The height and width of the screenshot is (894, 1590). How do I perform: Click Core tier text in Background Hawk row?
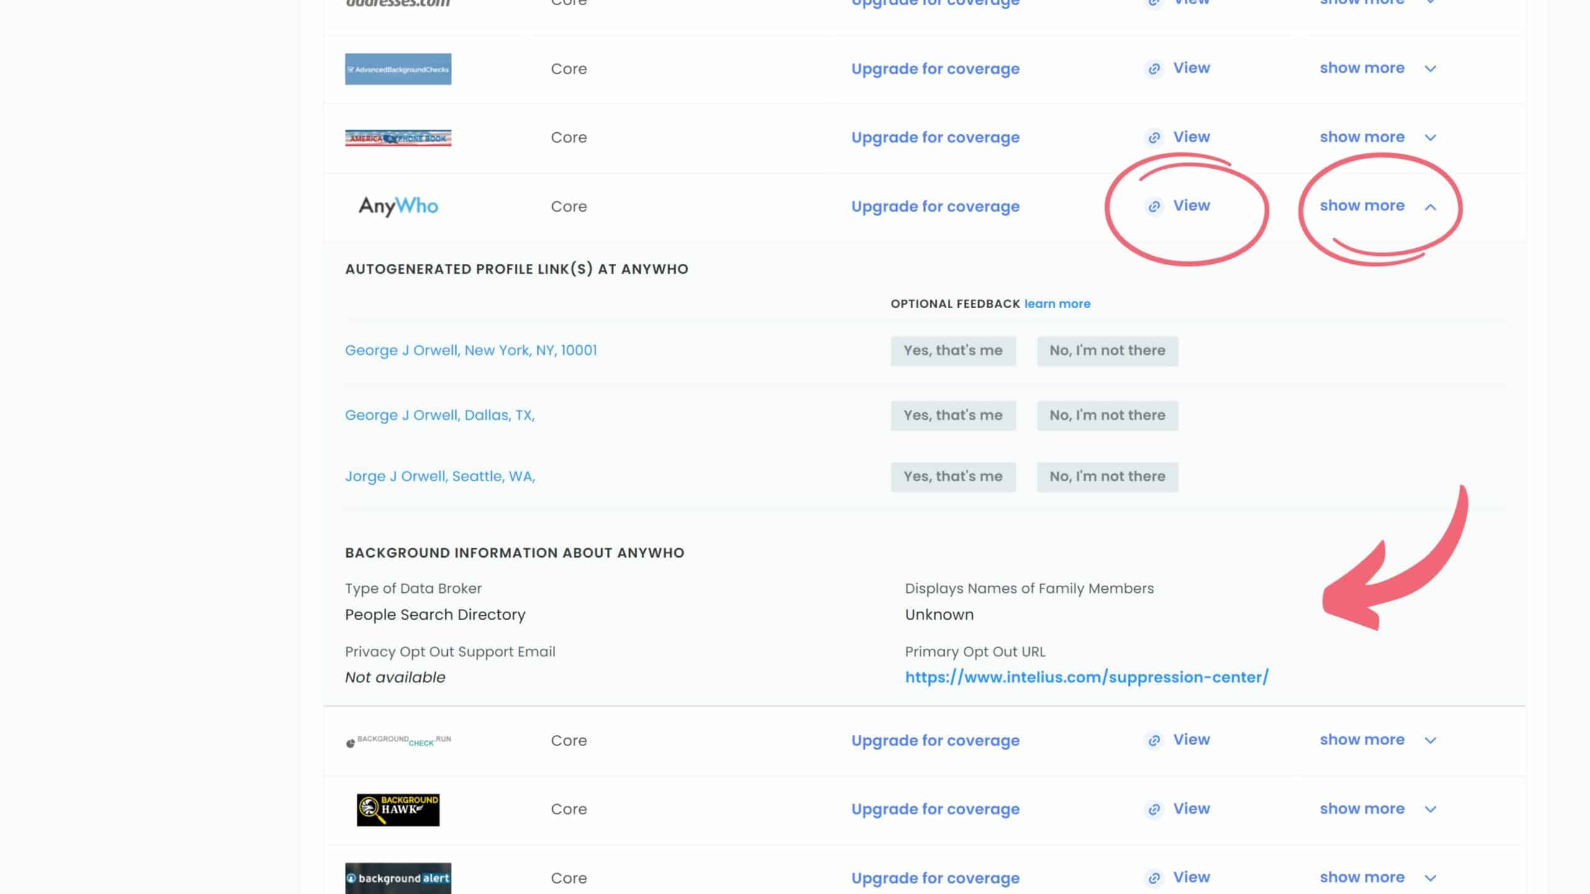(569, 810)
